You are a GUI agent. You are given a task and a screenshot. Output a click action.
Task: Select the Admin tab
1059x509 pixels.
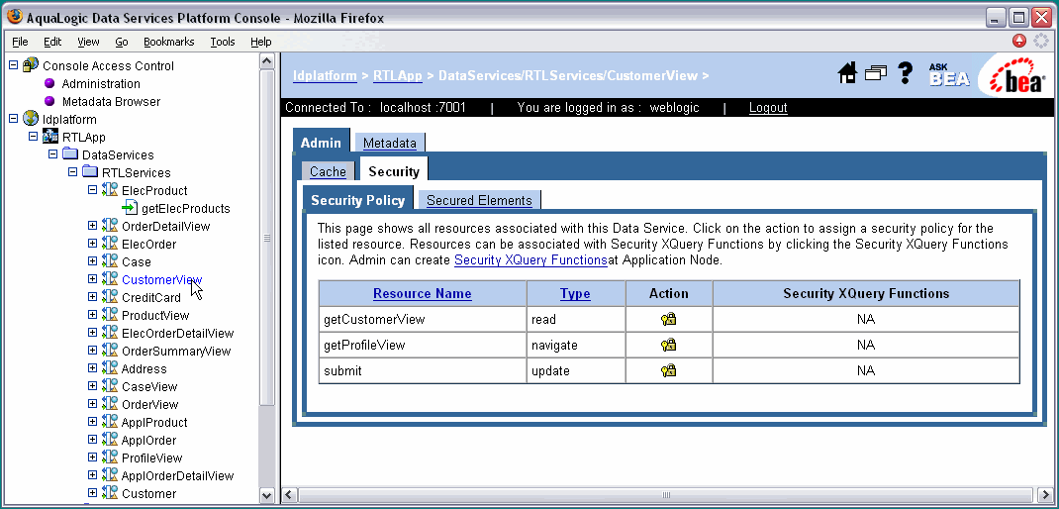321,143
